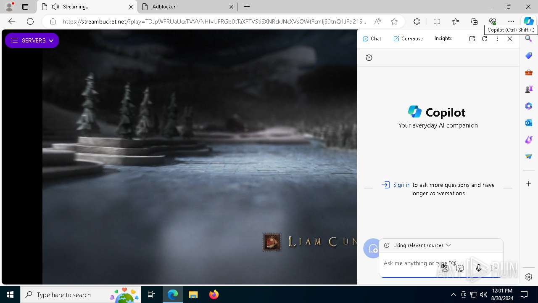538x303 pixels.
Task: Close the Adblocker tab
Action: [231, 7]
